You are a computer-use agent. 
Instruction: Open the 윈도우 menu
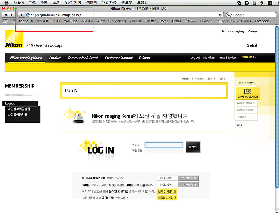[127, 3]
